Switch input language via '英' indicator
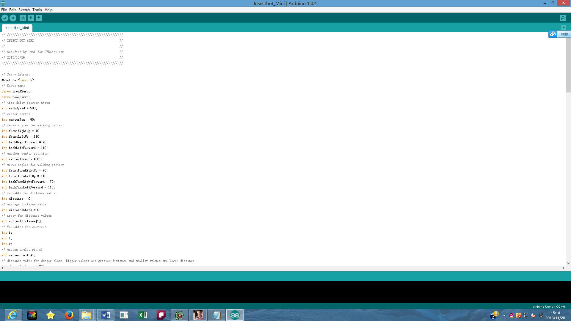This screenshot has height=321, width=571. click(541, 316)
